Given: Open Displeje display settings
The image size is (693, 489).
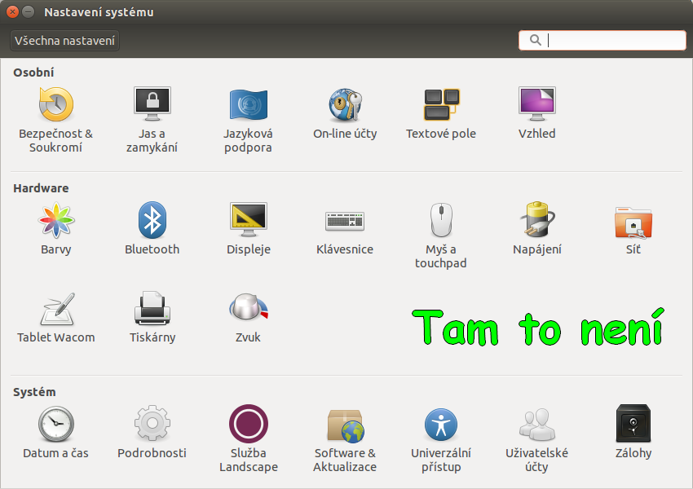Looking at the screenshot, I should [x=249, y=229].
